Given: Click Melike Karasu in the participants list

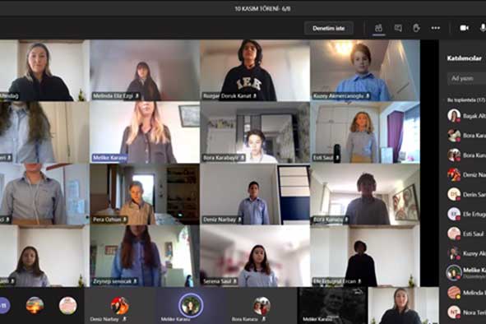Looking at the screenshot, I should (466, 272).
